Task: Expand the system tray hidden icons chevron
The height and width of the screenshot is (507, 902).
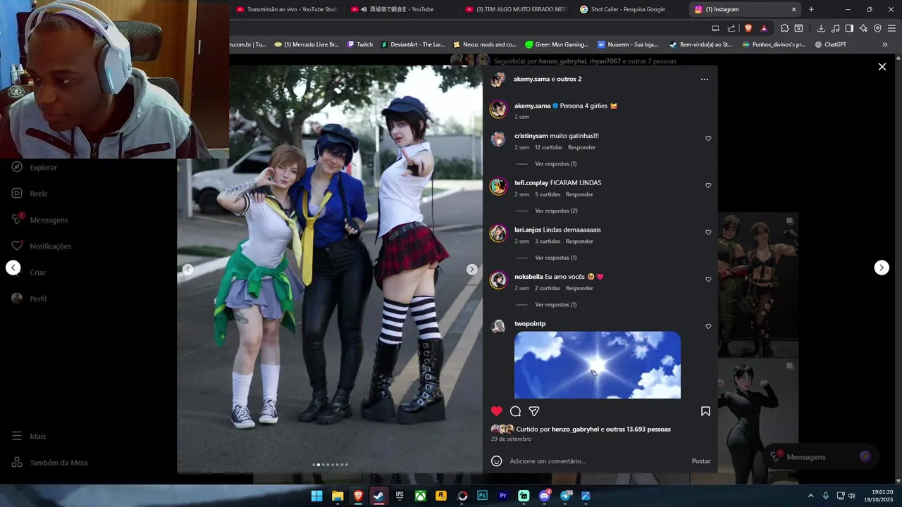Action: [810, 496]
